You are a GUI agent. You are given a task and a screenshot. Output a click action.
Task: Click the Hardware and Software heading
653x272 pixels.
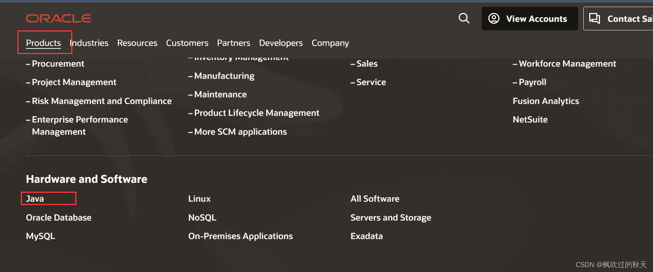pyautogui.click(x=86, y=179)
